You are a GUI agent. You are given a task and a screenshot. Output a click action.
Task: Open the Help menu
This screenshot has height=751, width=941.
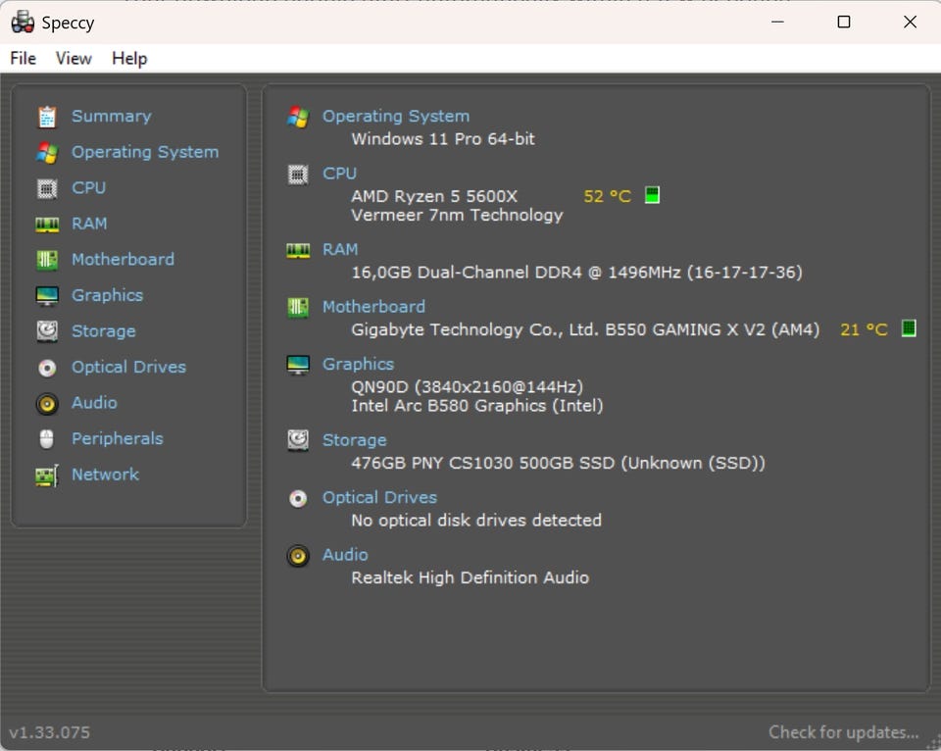[129, 59]
